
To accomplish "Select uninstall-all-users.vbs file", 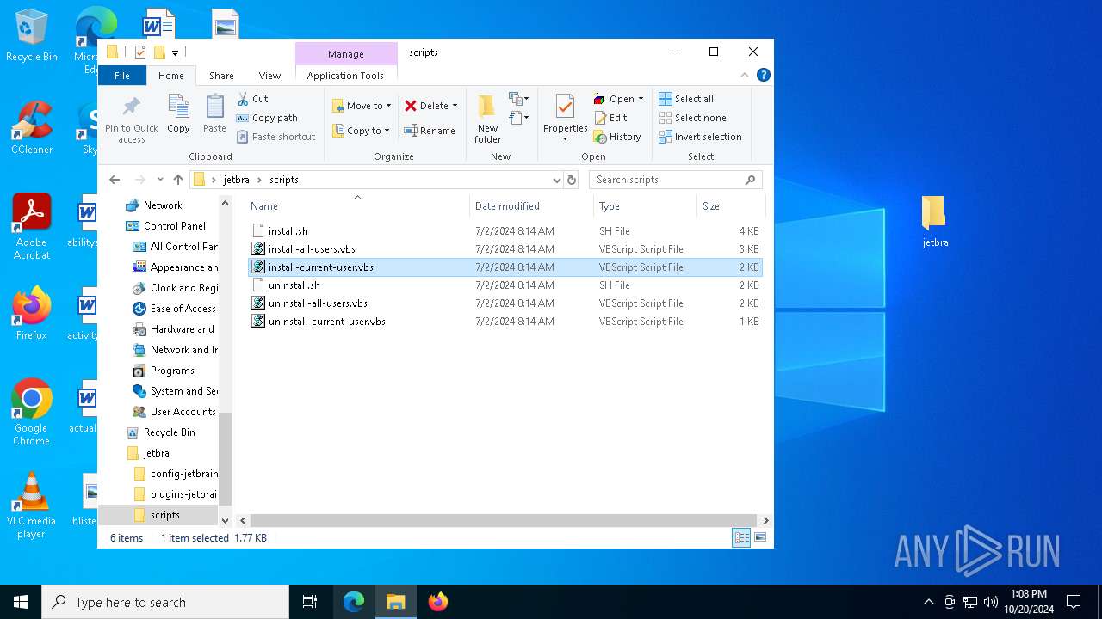I will [505, 303].
